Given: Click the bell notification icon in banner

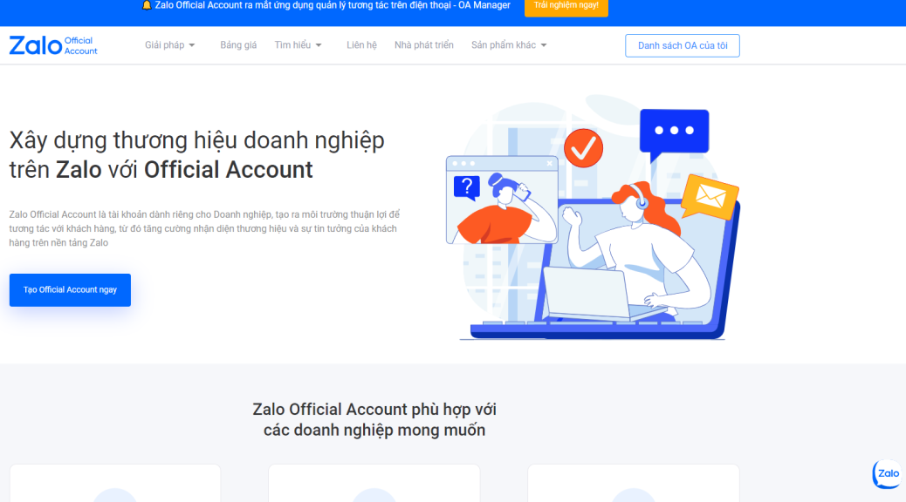Looking at the screenshot, I should pyautogui.click(x=146, y=5).
